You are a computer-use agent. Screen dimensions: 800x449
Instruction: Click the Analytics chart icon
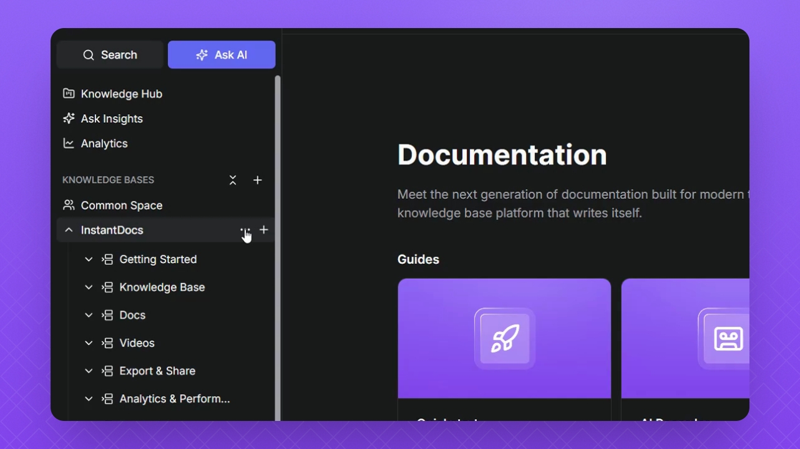[69, 143]
